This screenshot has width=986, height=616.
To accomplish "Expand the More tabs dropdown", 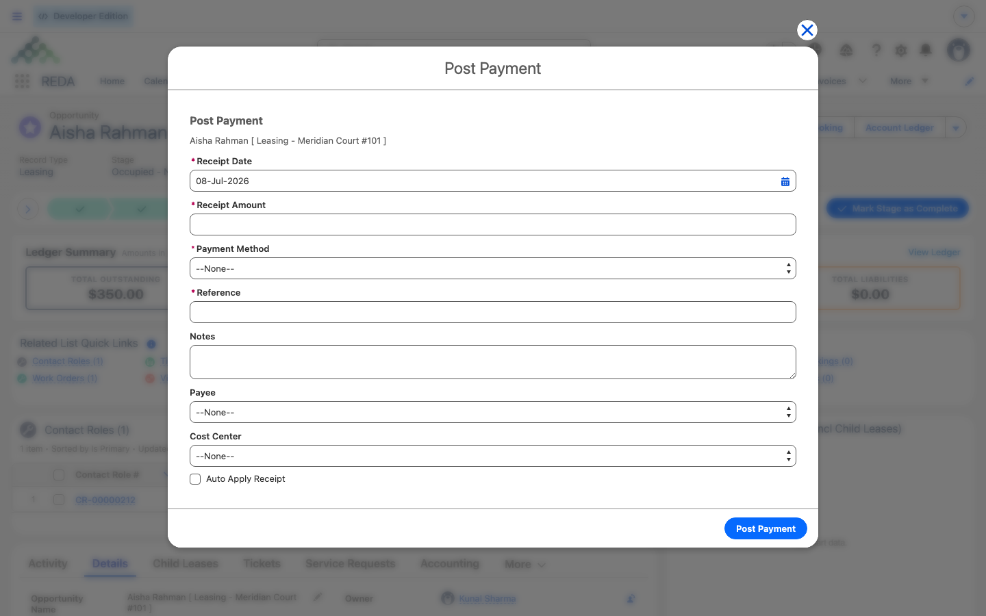I will [525, 565].
